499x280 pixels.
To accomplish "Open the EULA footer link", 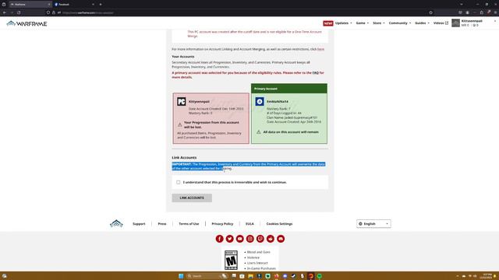I will pyautogui.click(x=249, y=224).
